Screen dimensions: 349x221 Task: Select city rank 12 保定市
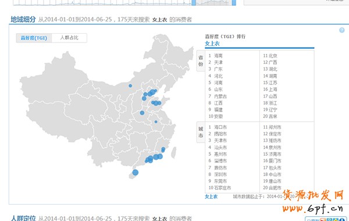point(272,134)
